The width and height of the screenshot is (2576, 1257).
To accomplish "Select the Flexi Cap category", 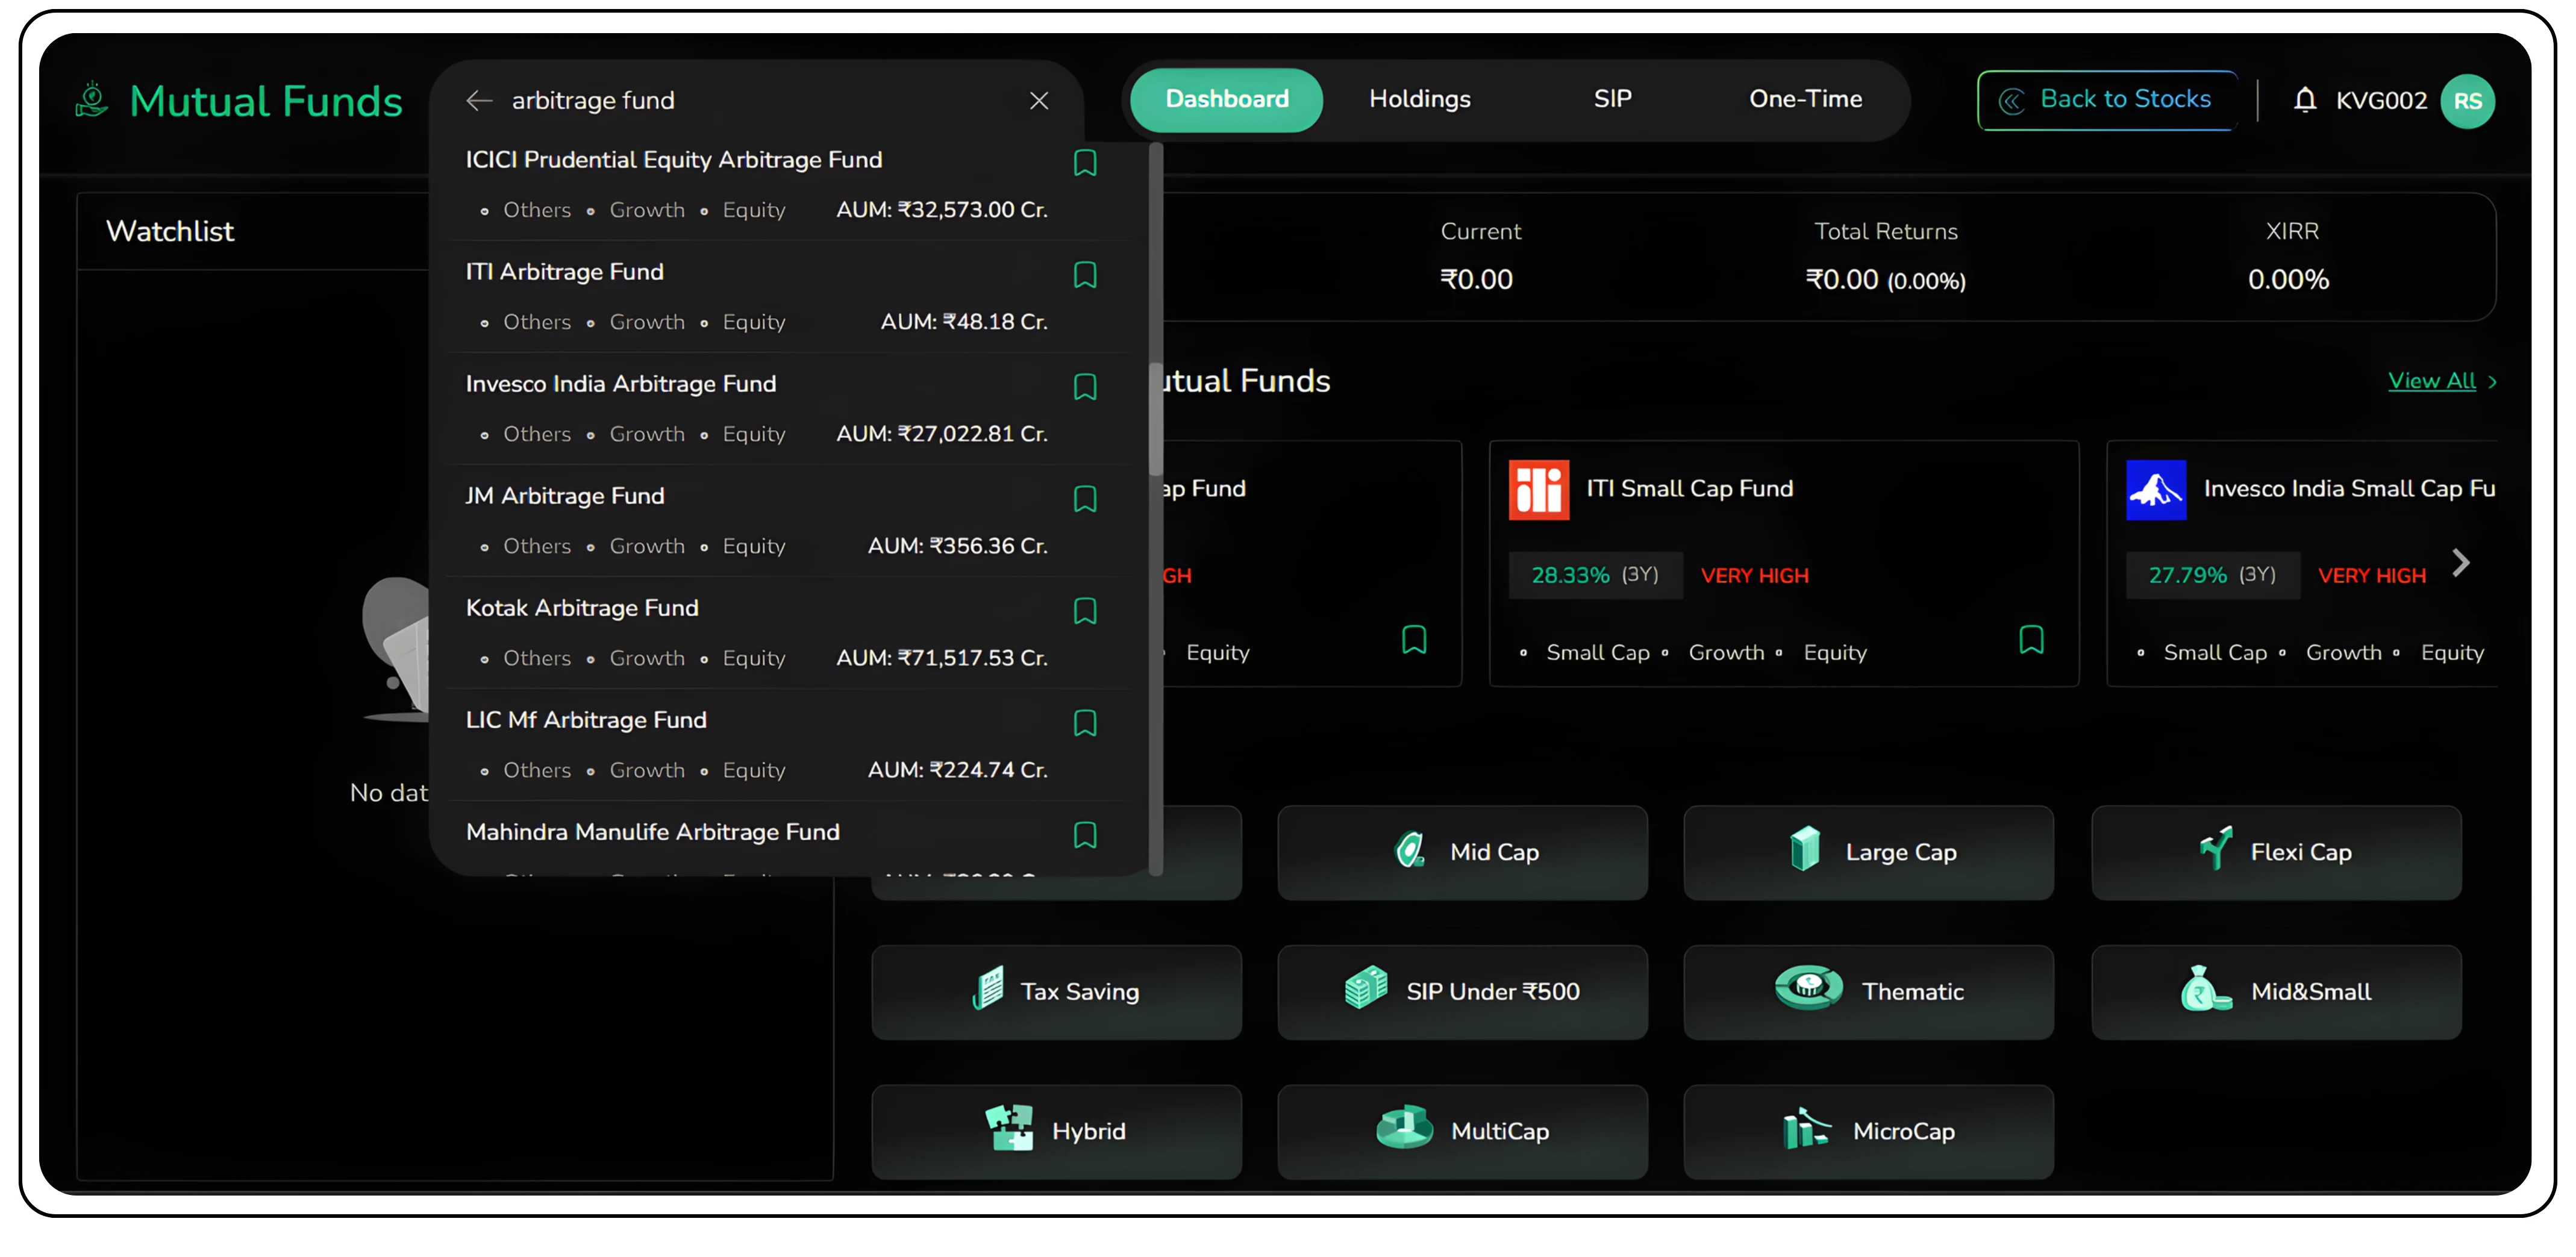I will [2276, 853].
